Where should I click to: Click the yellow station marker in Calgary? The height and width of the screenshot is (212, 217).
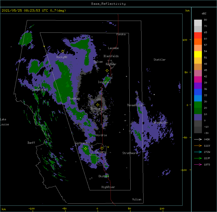click(102, 148)
